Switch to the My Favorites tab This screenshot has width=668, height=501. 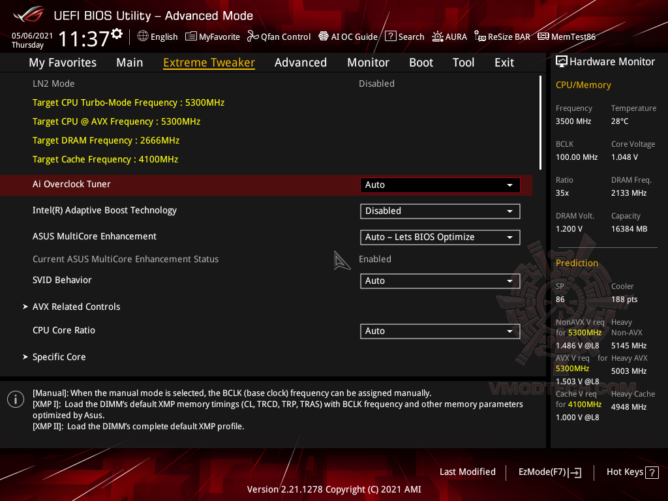(x=63, y=62)
